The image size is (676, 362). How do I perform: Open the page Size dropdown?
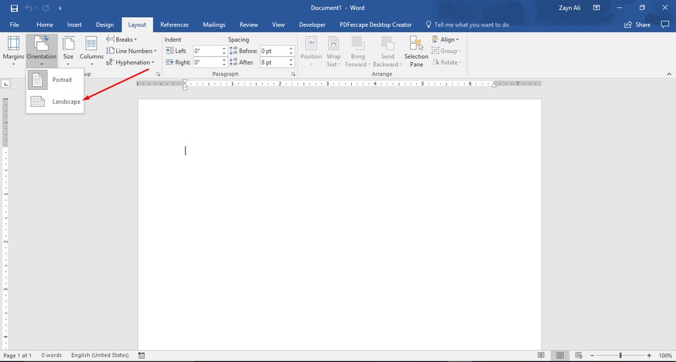coord(68,51)
